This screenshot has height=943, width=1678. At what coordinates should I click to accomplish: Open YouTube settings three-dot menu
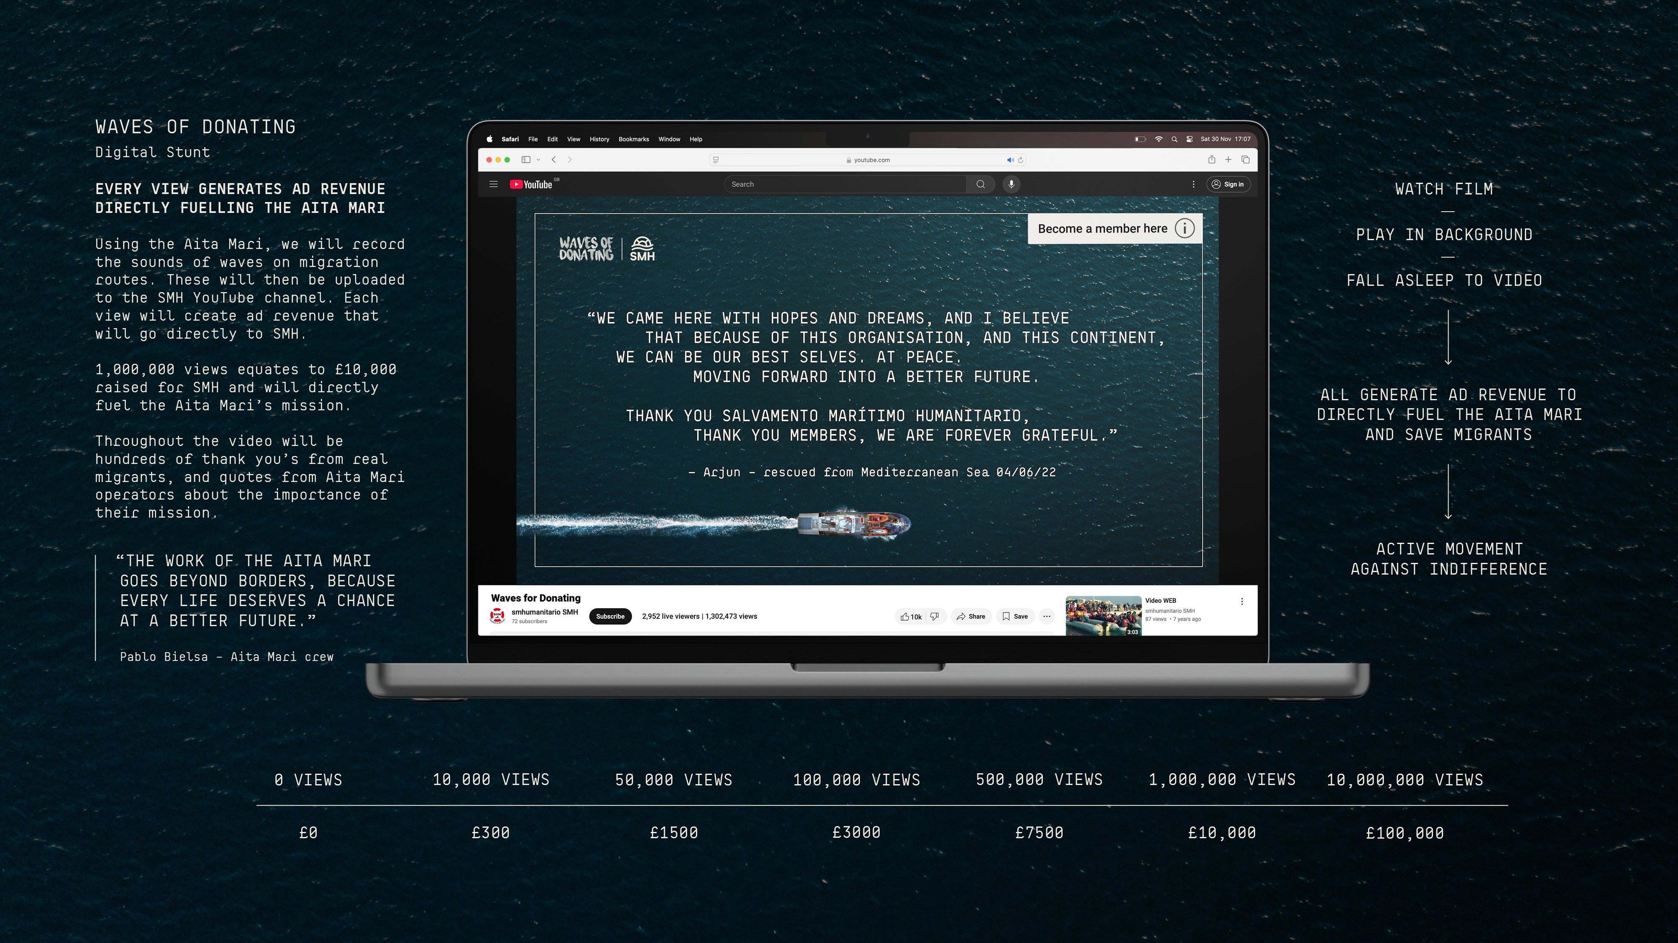coord(1193,184)
